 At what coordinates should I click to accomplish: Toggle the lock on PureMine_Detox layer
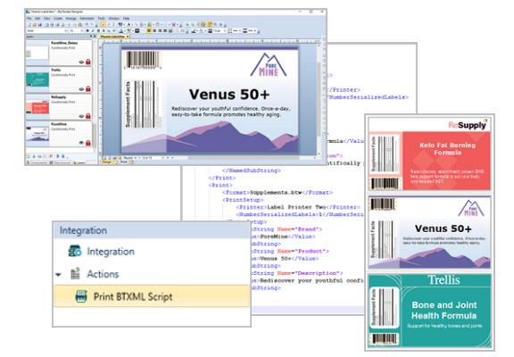(88, 62)
